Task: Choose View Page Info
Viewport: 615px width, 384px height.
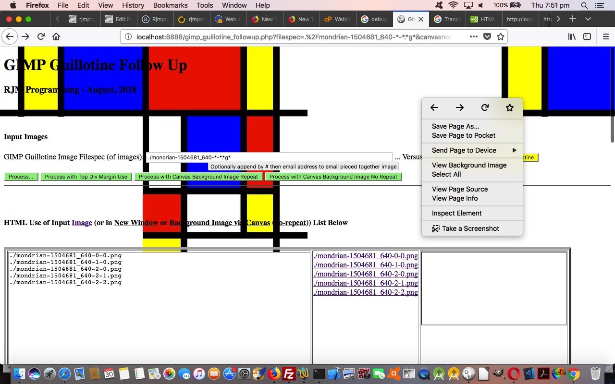Action: [472, 198]
